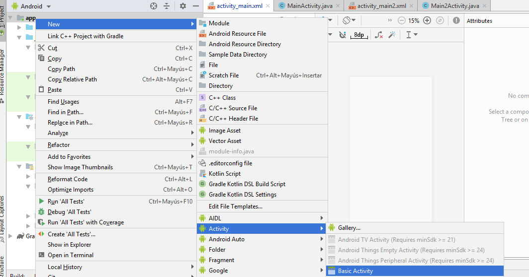529x277 pixels.
Task: Select Copy Relative Path entry
Action: [x=116, y=79]
